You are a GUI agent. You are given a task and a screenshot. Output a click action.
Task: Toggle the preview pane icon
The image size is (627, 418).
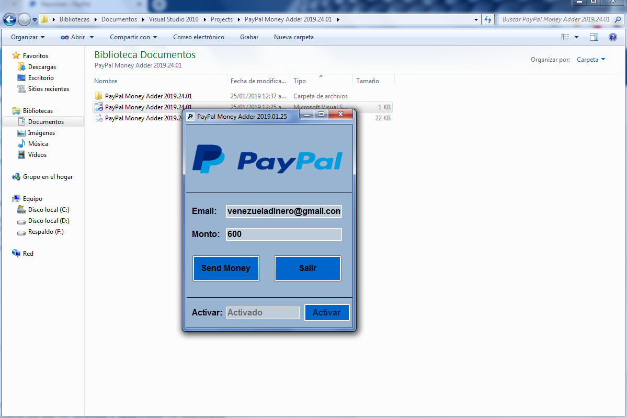[x=594, y=37]
